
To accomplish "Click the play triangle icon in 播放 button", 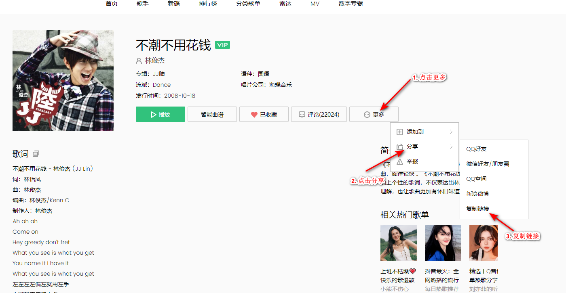I will 154,115.
